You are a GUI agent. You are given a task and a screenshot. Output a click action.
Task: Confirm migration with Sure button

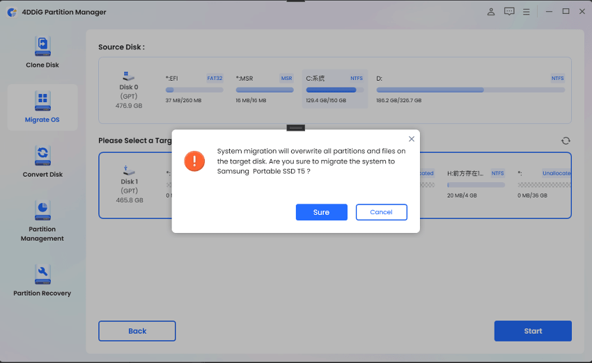(x=321, y=212)
